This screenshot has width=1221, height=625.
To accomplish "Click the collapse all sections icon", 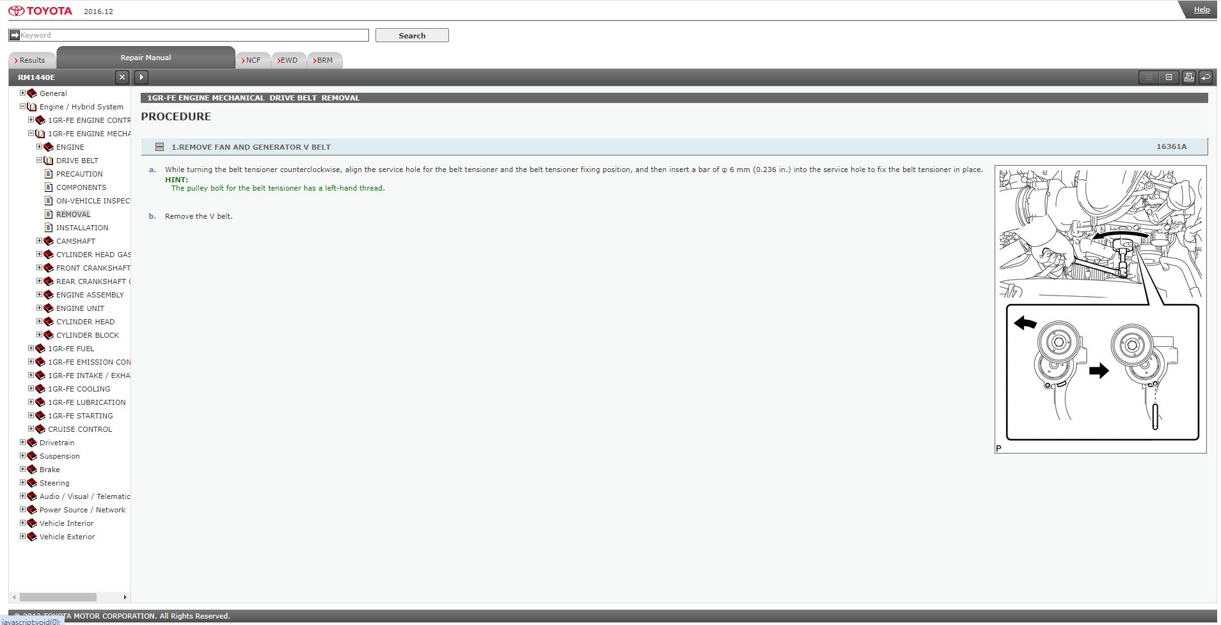I will point(1169,77).
